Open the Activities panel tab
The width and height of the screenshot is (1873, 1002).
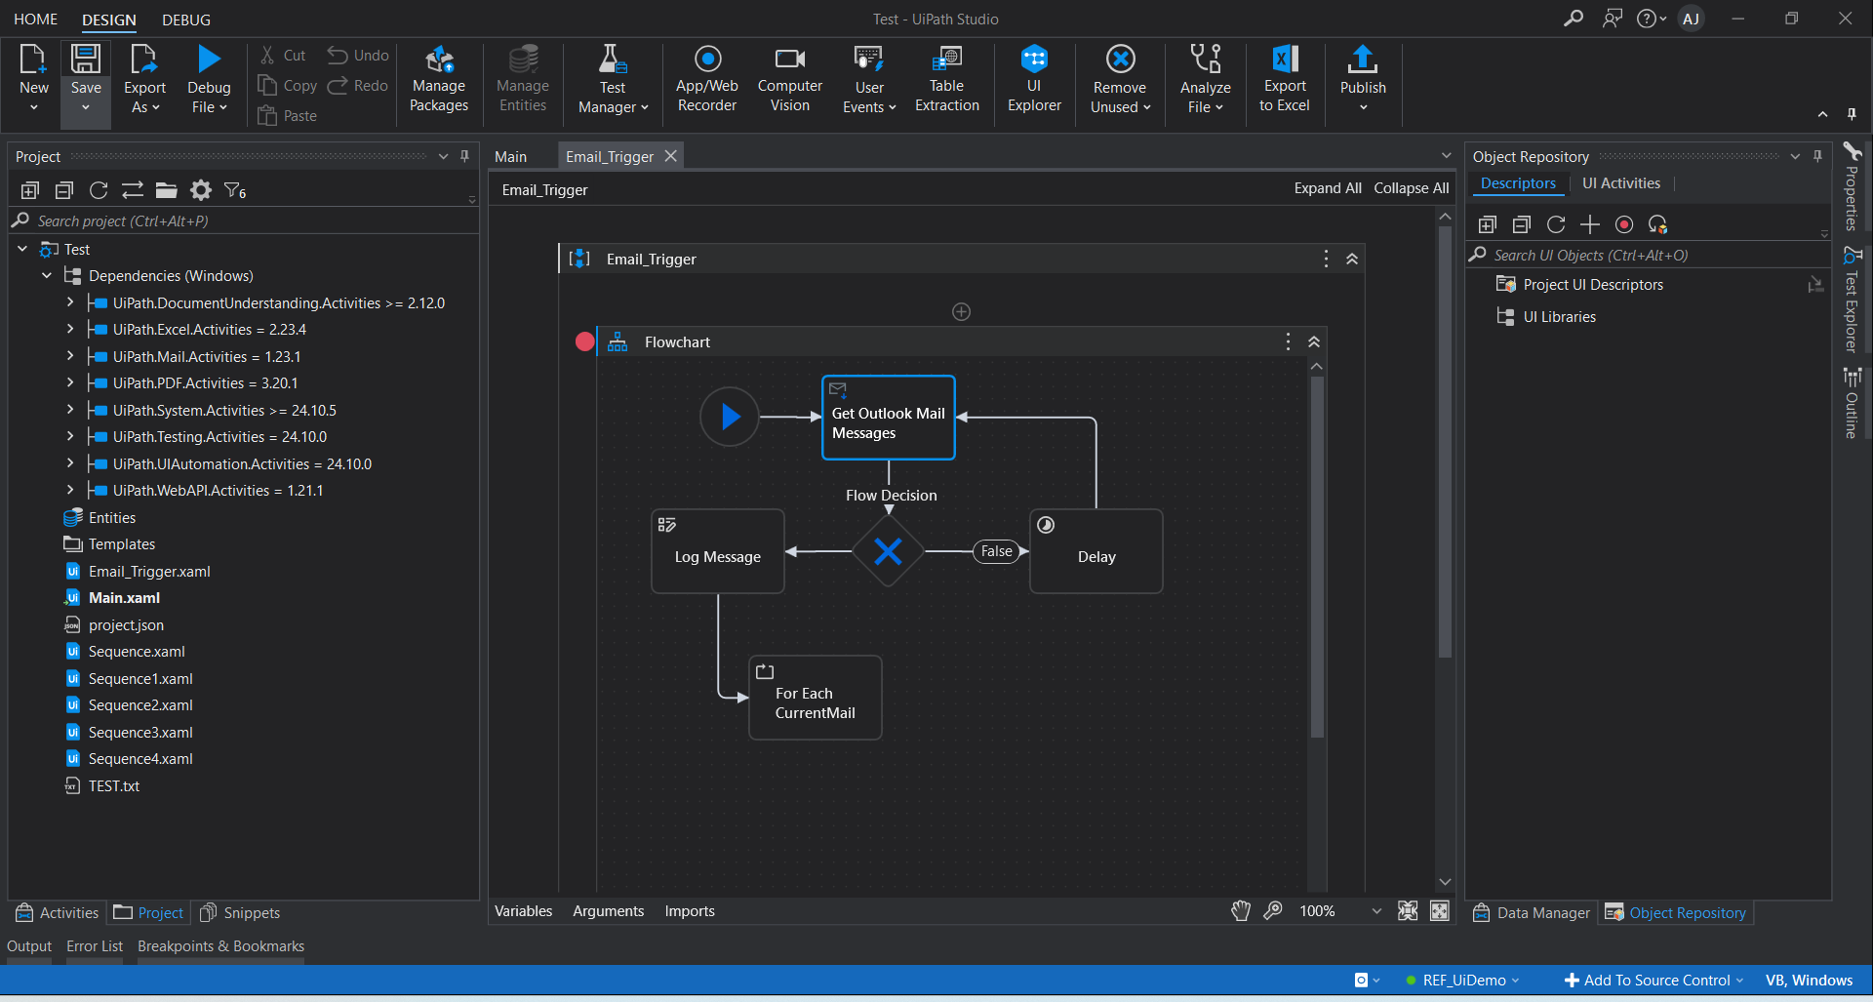(58, 913)
